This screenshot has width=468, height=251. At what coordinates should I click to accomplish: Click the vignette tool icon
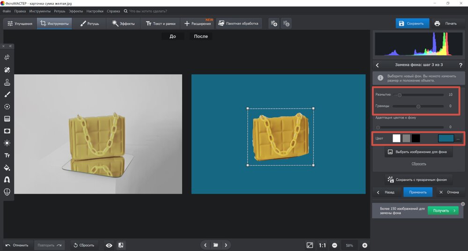click(7, 131)
